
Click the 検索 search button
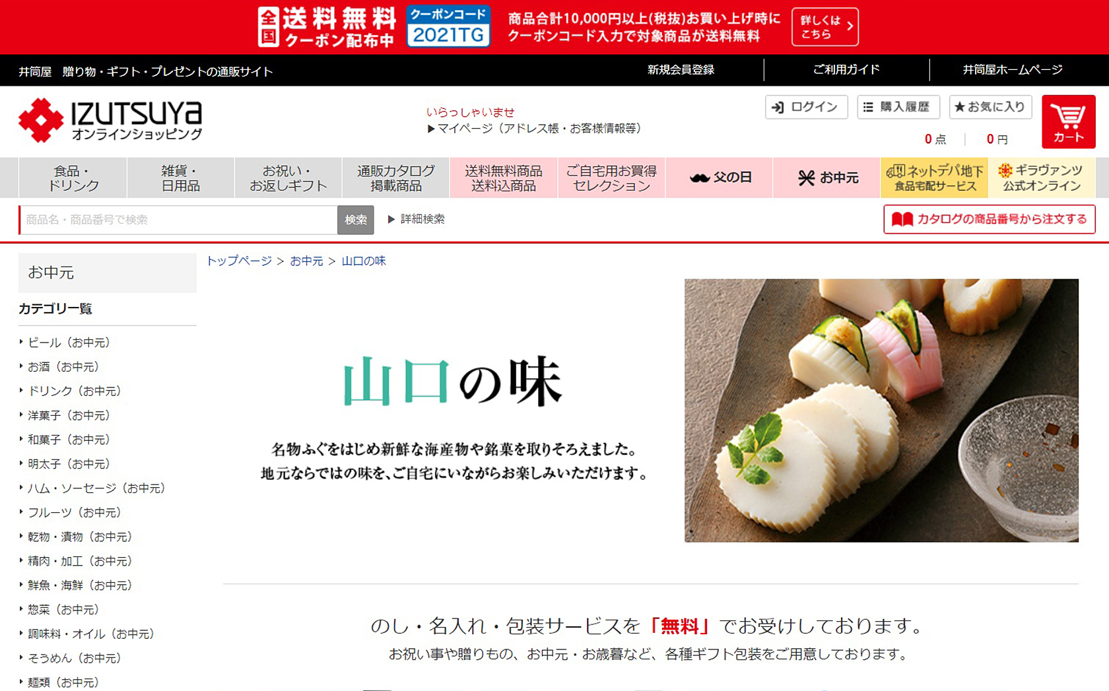(x=355, y=220)
